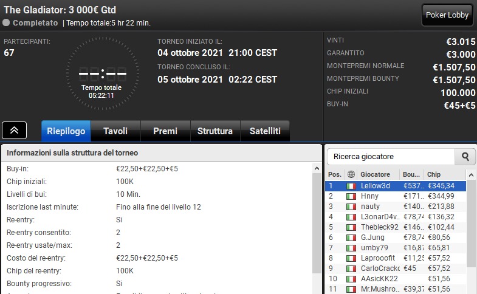Click the gray Completato status dot
Viewport: 477px width, 294px height.
6,23
